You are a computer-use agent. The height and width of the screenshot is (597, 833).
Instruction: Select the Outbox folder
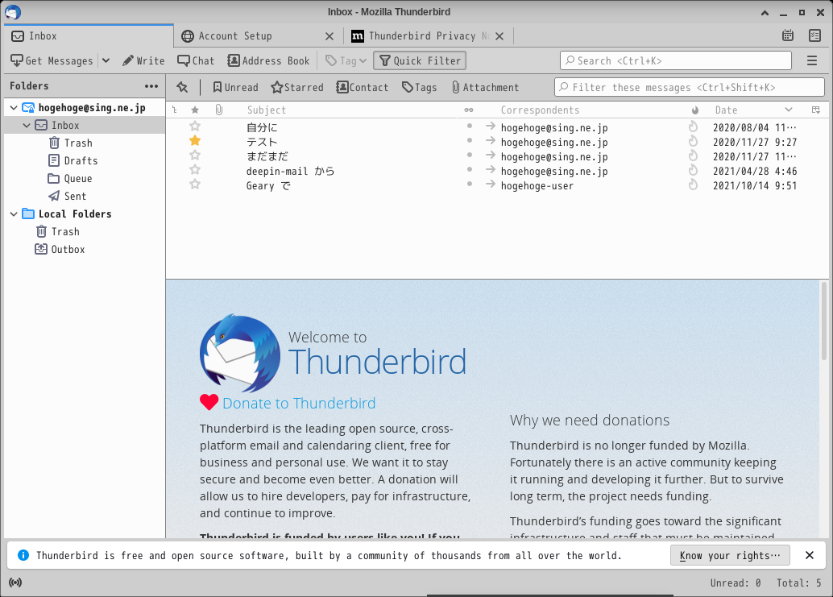60,249
